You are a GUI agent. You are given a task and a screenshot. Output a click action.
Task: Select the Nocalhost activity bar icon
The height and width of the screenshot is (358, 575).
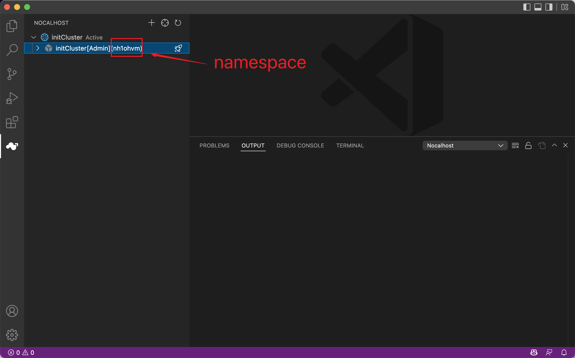[x=12, y=146]
